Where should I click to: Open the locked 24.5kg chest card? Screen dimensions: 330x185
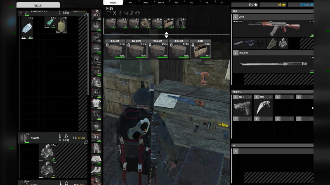click(x=158, y=49)
